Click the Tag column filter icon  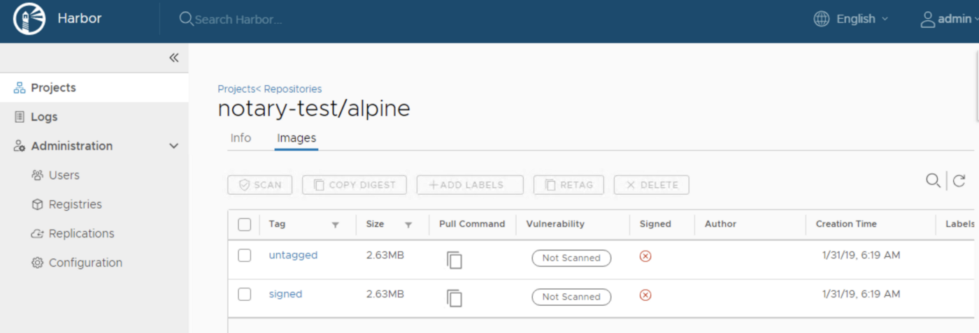pyautogui.click(x=335, y=225)
